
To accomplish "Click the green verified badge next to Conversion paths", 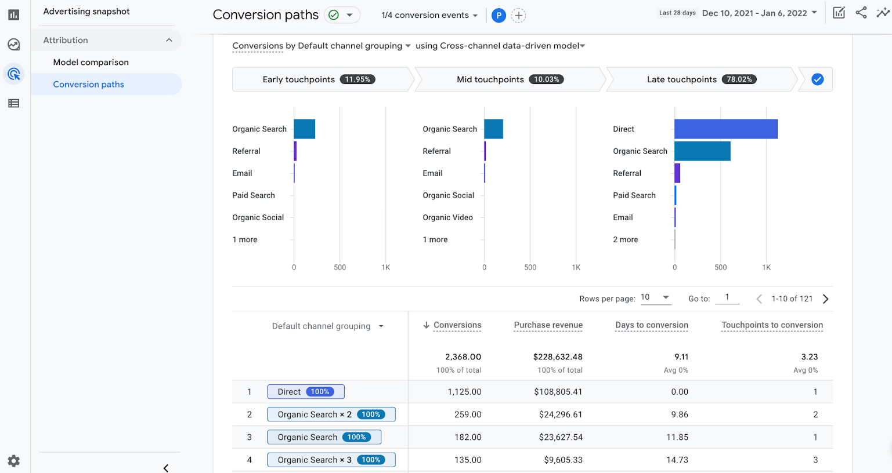I will [335, 15].
